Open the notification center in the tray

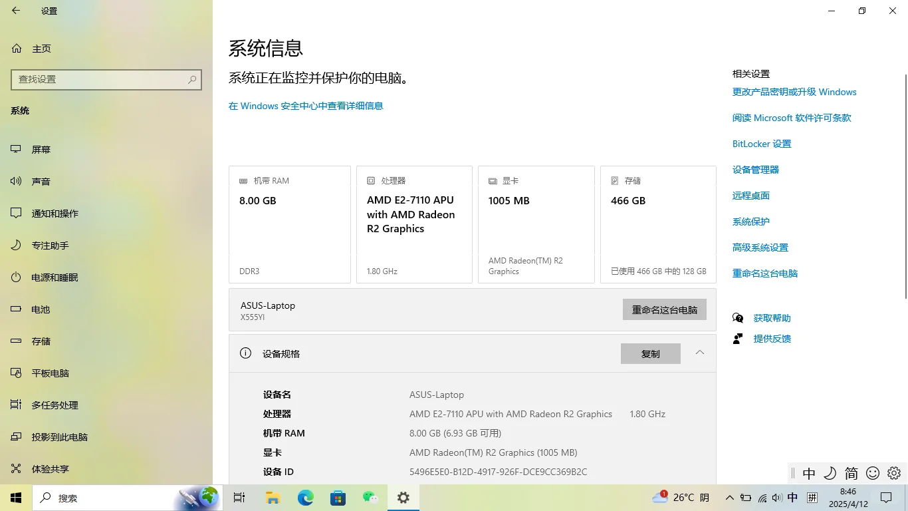point(886,497)
